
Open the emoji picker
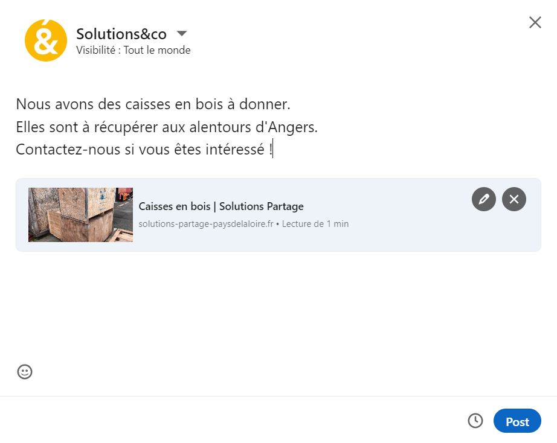[x=25, y=372]
